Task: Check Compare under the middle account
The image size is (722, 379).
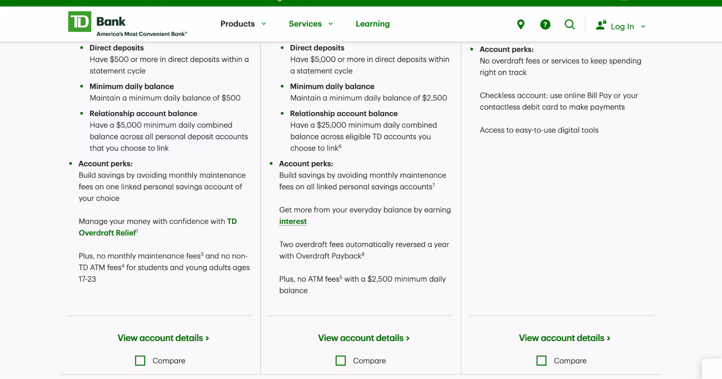Action: [x=341, y=360]
